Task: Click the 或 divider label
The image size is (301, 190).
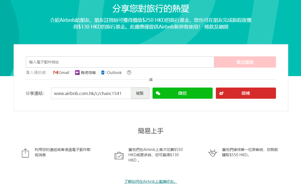Action: (151, 80)
